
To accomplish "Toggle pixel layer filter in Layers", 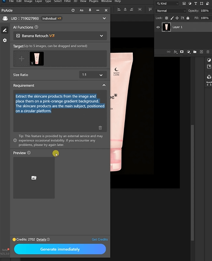I will (184, 4).
